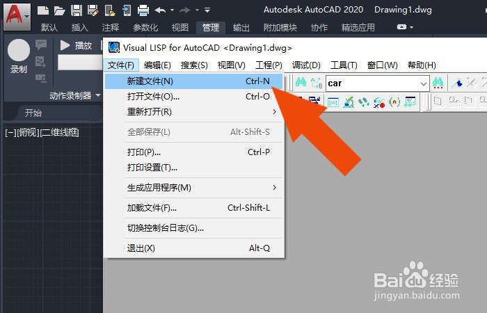Image resolution: width=487 pixels, height=313 pixels.
Task: Switch to the 插入 ribbon tab
Action: [x=80, y=28]
